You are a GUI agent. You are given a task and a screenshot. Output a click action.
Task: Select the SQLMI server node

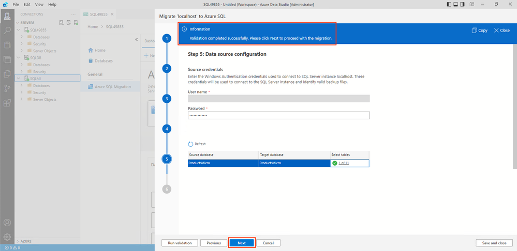pos(48,79)
